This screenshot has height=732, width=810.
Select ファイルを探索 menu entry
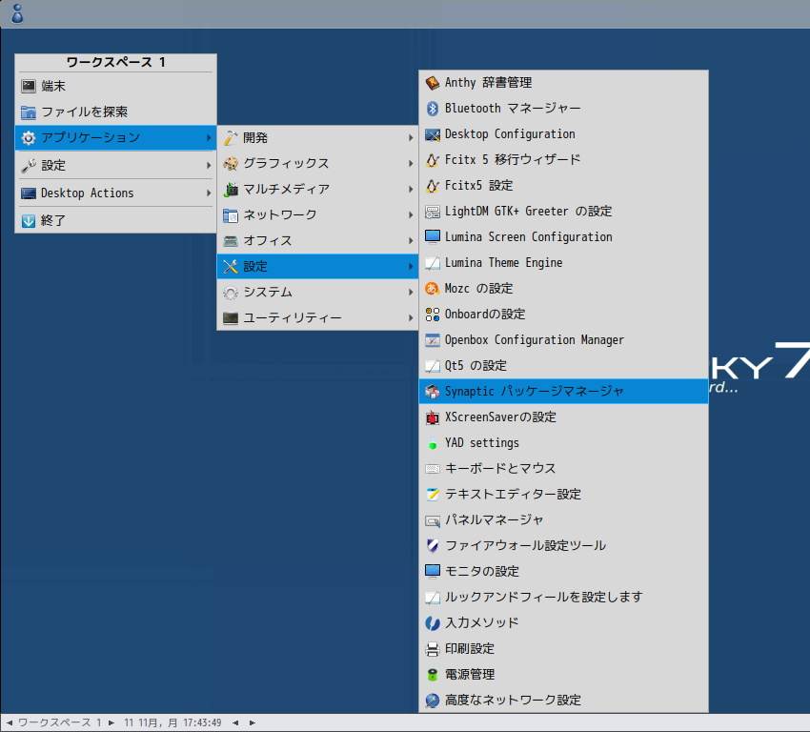pyautogui.click(x=115, y=112)
